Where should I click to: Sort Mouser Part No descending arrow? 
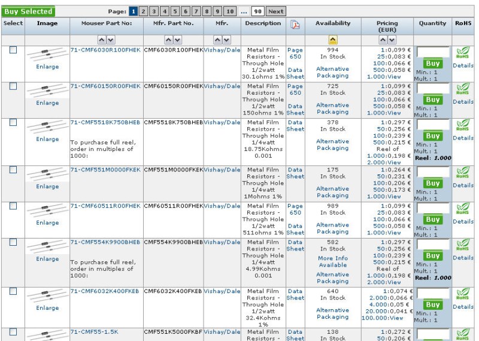click(x=111, y=40)
